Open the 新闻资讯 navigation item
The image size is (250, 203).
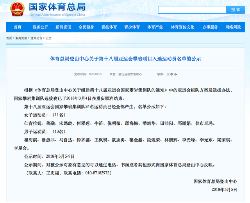(x=63, y=27)
